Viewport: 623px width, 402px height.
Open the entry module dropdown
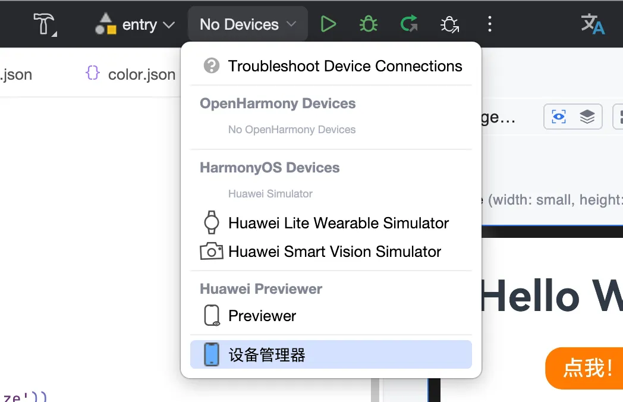click(135, 24)
